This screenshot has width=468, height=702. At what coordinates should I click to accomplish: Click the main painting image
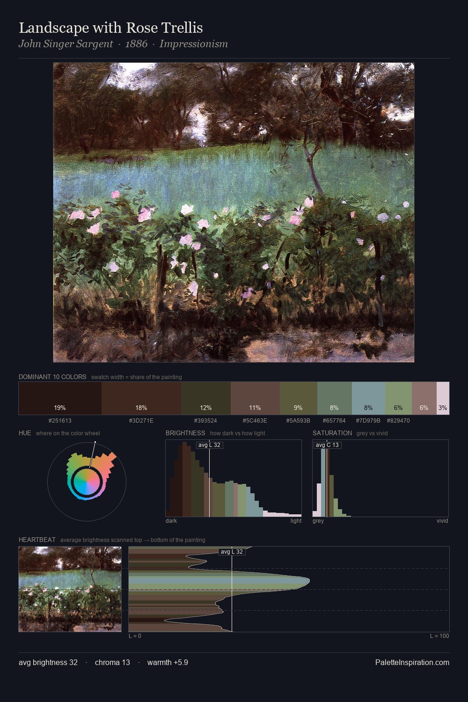234,212
